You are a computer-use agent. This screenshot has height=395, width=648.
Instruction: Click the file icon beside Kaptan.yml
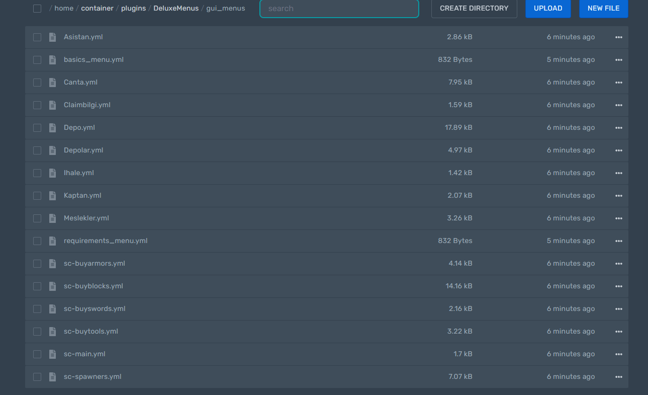[x=52, y=196]
